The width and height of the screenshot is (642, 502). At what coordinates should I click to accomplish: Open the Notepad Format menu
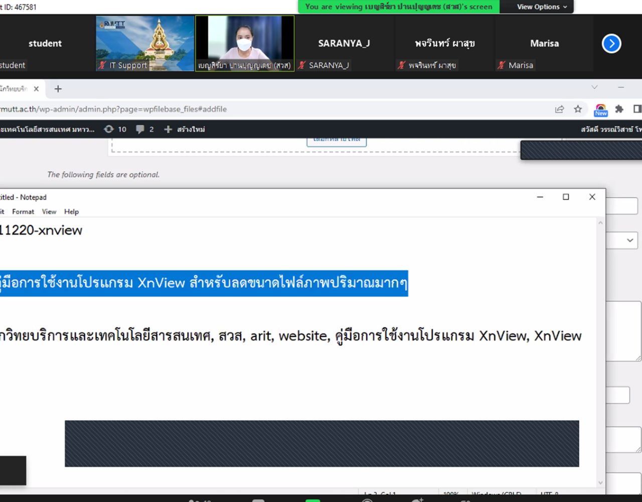point(23,212)
